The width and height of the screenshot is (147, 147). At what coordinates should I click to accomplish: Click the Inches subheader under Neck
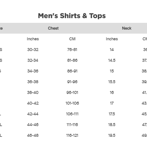coord(112,39)
